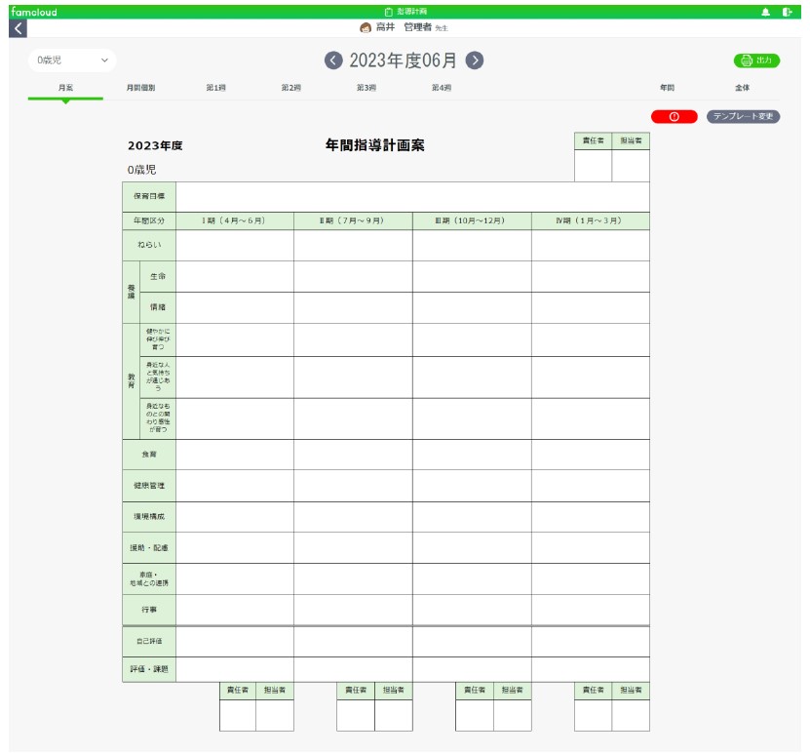Click Ⅱ期（7月～9月）header
This screenshot has height=755, width=810.
click(x=354, y=220)
